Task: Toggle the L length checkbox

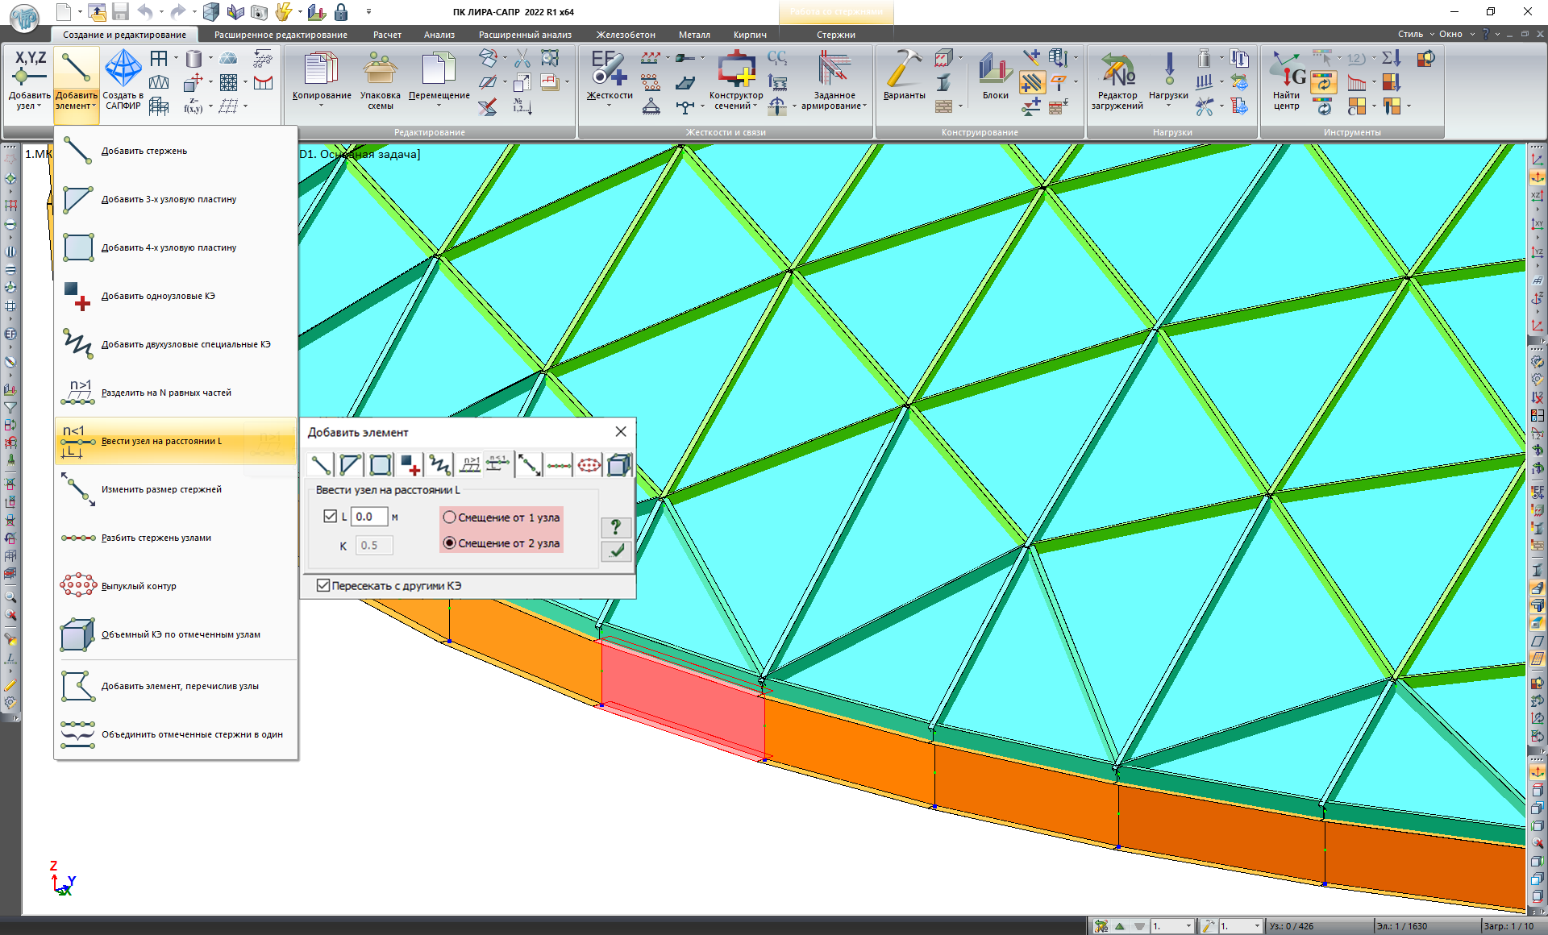Action: (x=330, y=517)
